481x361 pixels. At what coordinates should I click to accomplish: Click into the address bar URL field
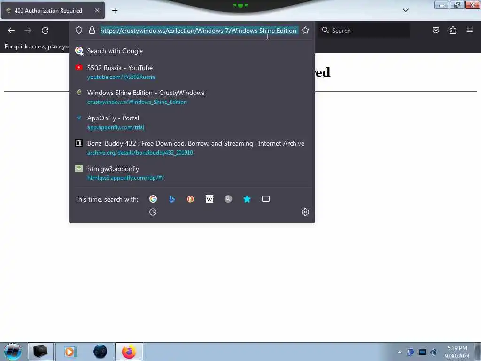199,31
